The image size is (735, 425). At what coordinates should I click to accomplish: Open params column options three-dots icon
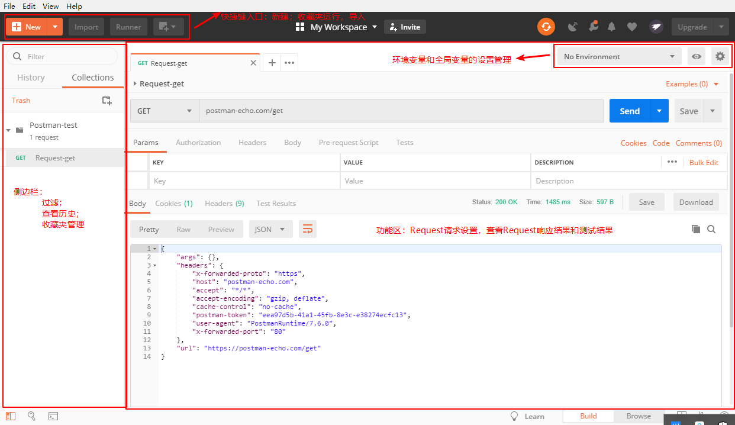(672, 162)
